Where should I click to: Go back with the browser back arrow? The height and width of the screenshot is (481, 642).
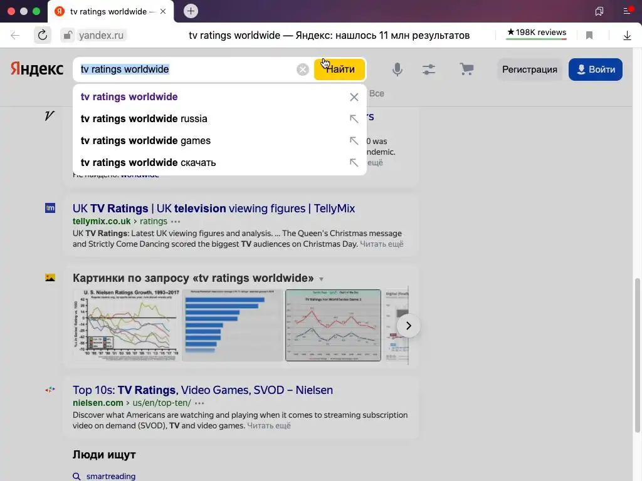[x=15, y=36]
